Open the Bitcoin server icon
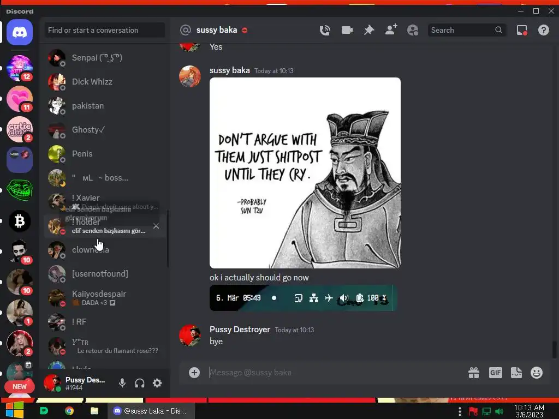 click(20, 221)
